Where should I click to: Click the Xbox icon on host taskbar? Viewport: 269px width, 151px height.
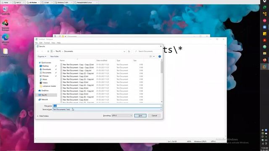click(x=265, y=1)
